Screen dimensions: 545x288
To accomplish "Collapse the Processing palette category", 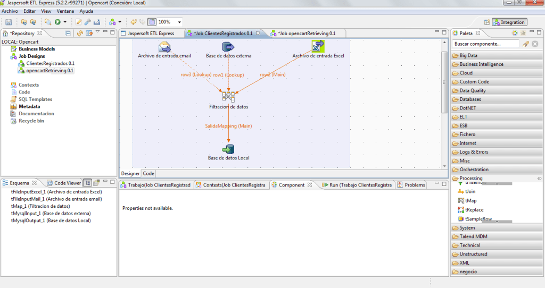I will [x=470, y=179].
